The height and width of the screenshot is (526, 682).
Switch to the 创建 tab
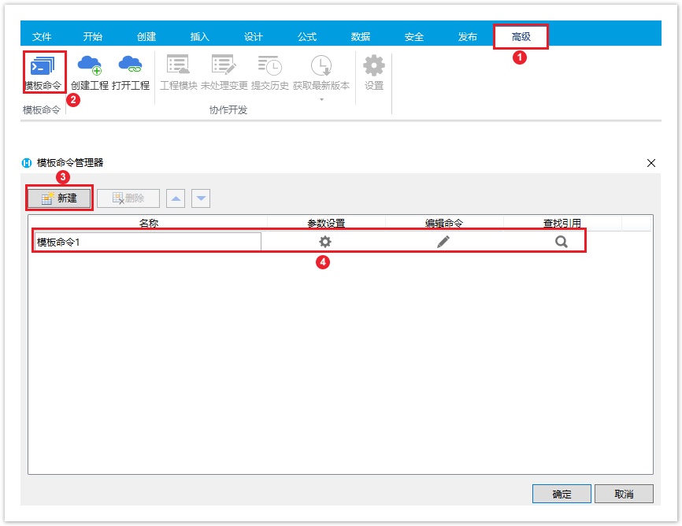[146, 36]
